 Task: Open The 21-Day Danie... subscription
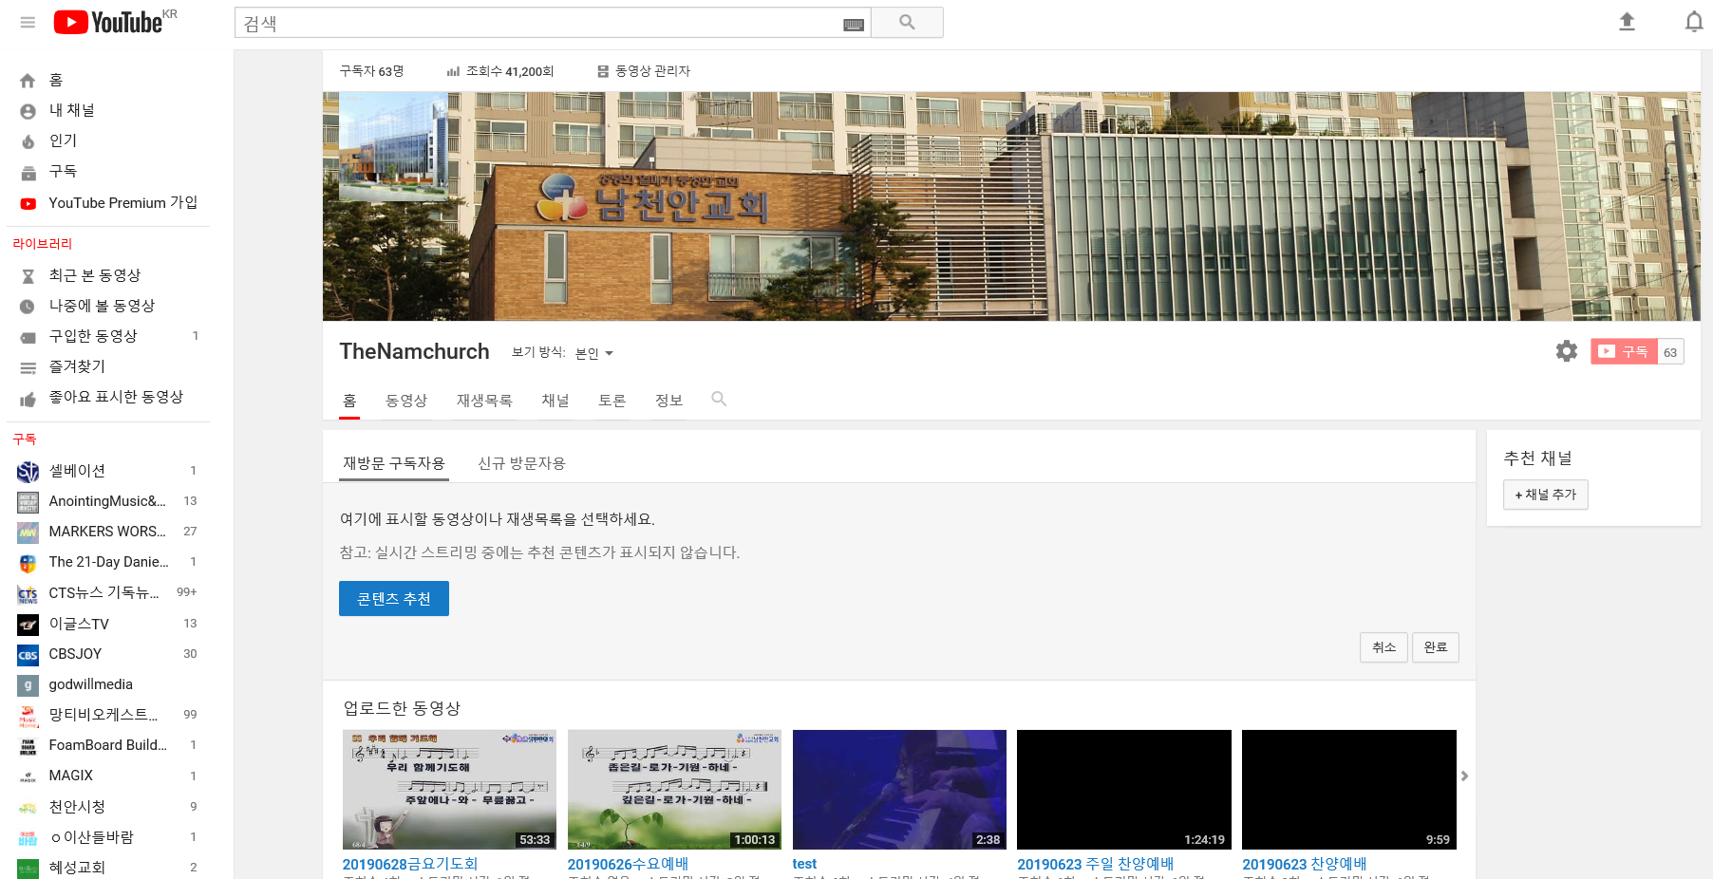pos(108,562)
